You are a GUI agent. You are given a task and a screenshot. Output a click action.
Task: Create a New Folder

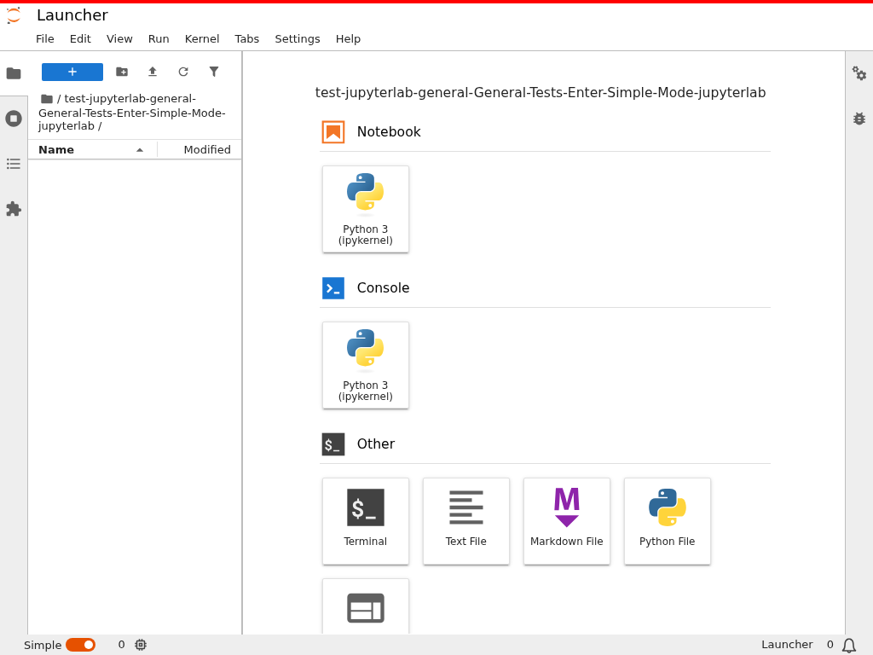(x=122, y=72)
